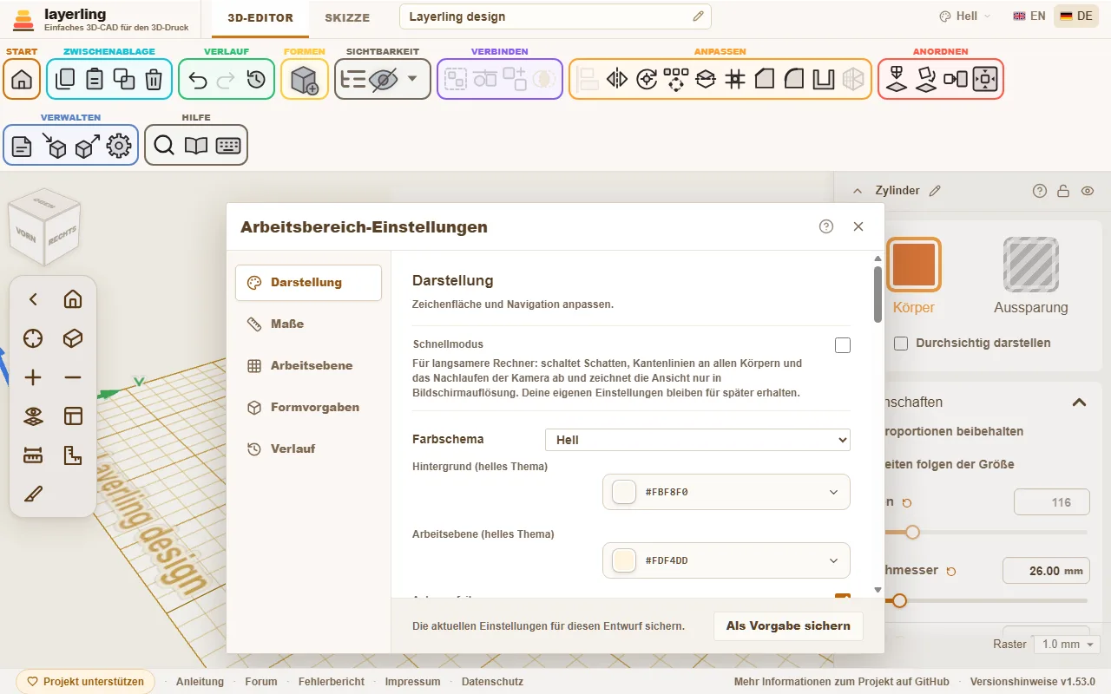The image size is (1111, 694).
Task: Open the history clock icon in Verlauf
Action: pyautogui.click(x=256, y=79)
